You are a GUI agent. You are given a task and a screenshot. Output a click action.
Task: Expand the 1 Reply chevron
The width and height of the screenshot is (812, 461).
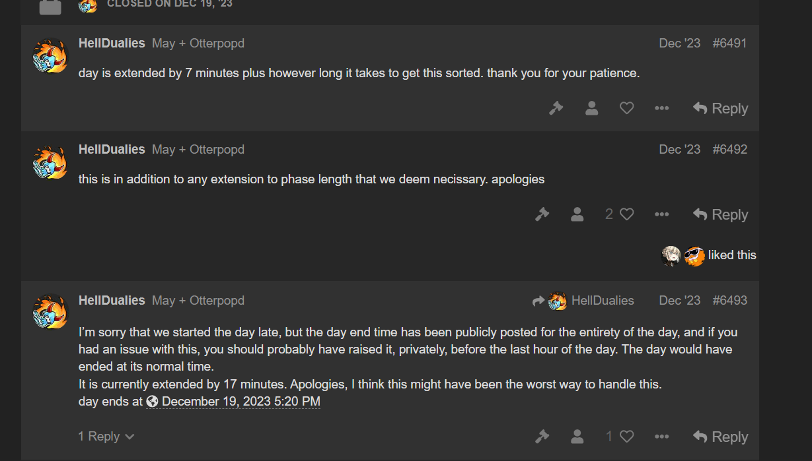point(106,437)
